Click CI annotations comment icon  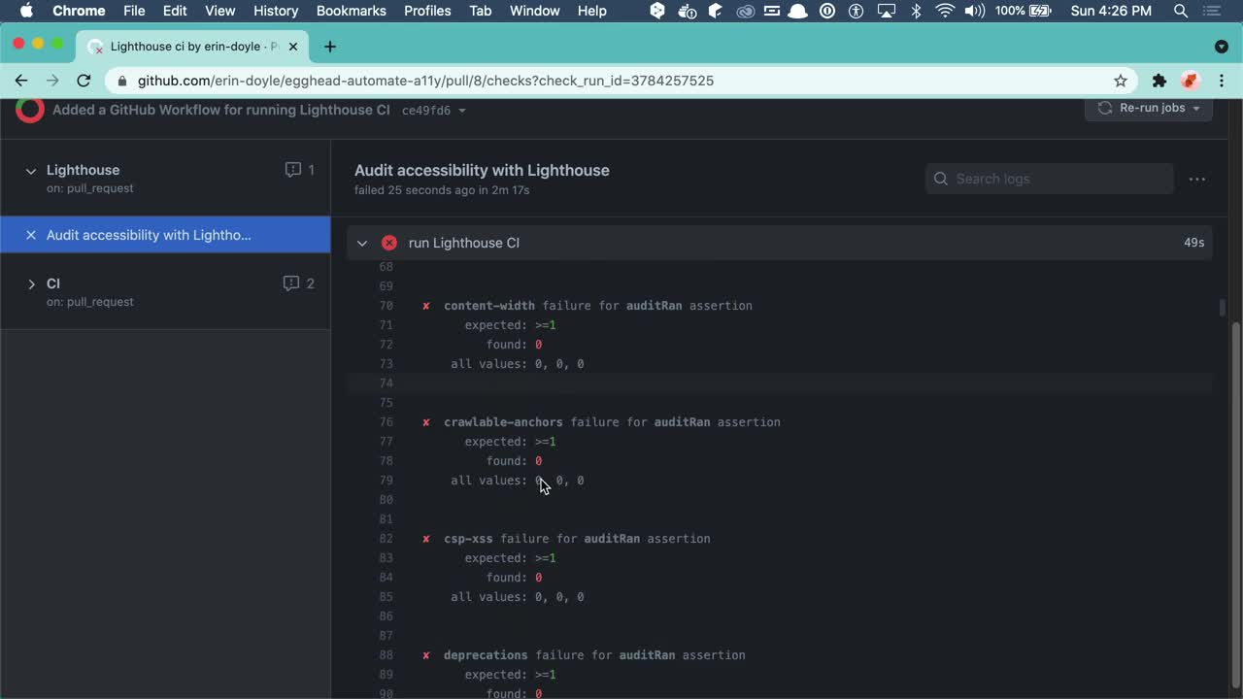pyautogui.click(x=291, y=283)
